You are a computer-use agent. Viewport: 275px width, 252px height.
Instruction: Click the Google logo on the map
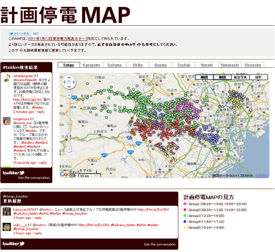(68, 174)
